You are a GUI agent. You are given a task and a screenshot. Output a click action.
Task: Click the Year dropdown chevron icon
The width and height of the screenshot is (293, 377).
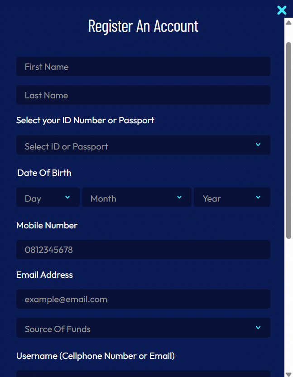pyautogui.click(x=258, y=197)
